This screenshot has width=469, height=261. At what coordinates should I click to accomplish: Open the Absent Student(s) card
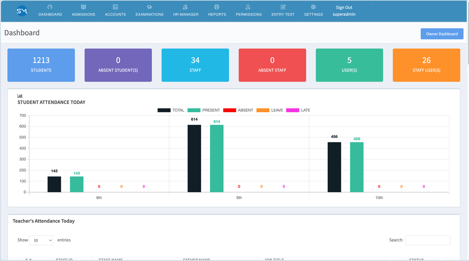click(118, 65)
